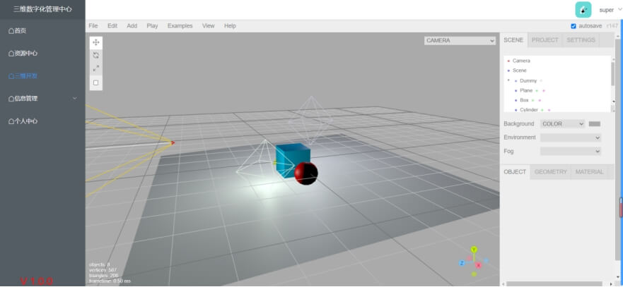Screen dimensions: 623x287
Task: Select Box in the outliner
Action: point(525,100)
